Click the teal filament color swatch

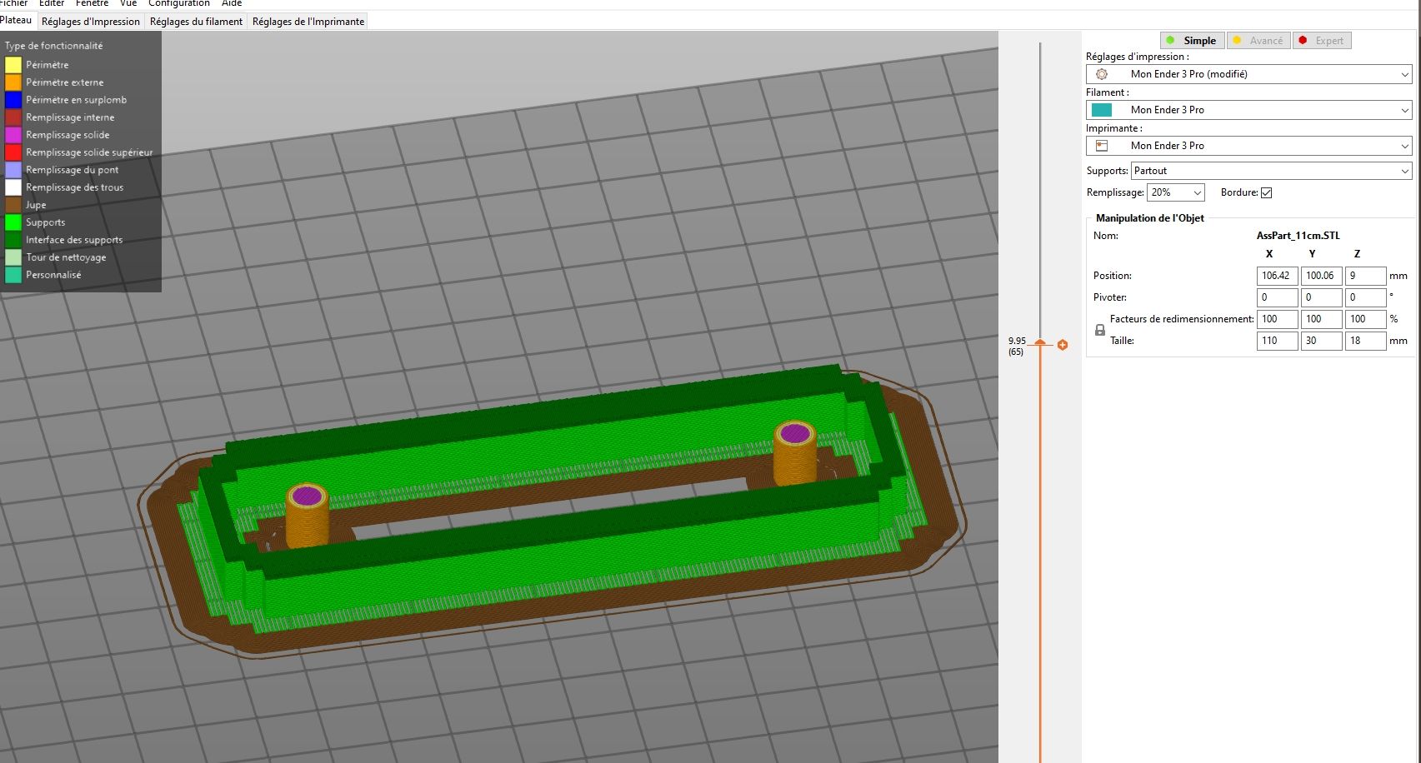pyautogui.click(x=1102, y=110)
